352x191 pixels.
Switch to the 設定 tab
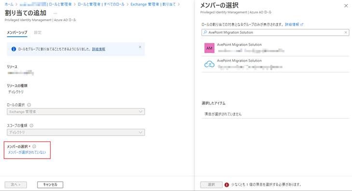click(38, 32)
